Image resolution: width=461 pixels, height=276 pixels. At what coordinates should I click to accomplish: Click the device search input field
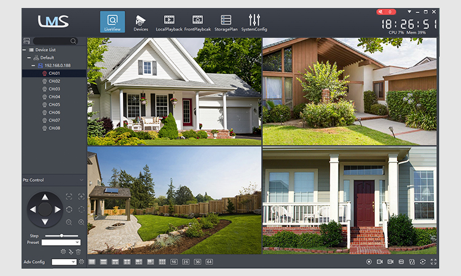52,41
